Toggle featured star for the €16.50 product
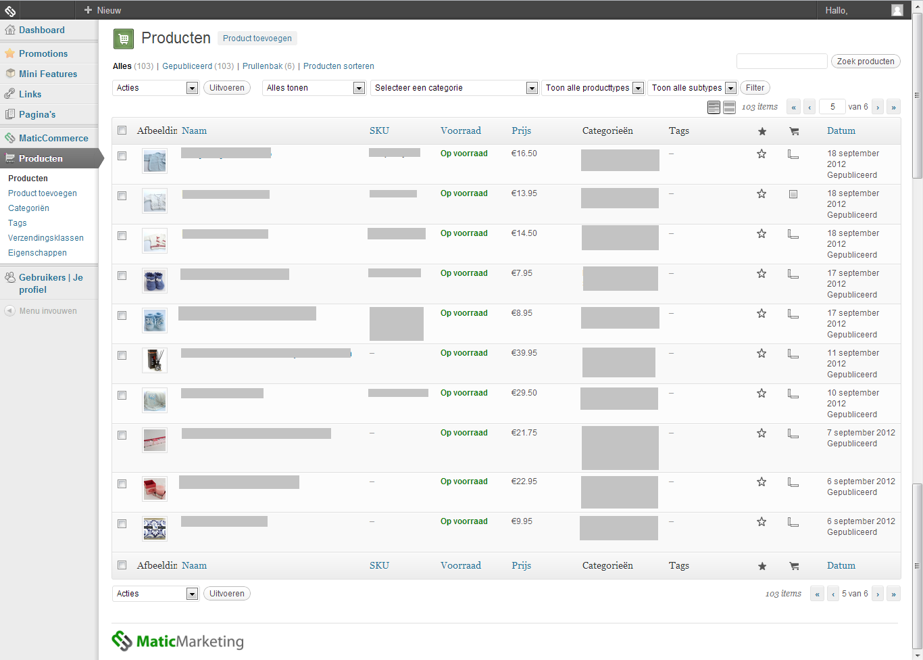The width and height of the screenshot is (923, 660). tap(762, 154)
